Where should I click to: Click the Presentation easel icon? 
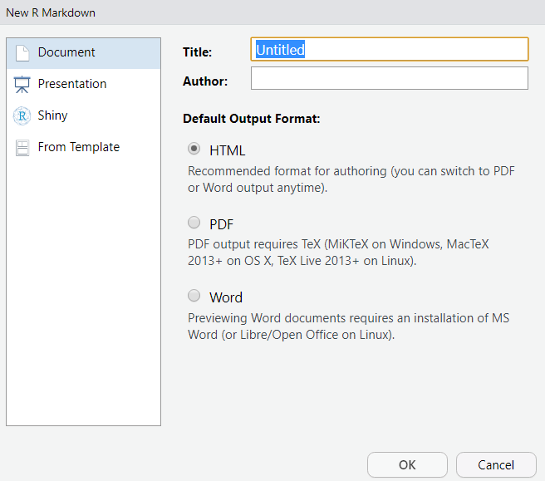pos(22,85)
